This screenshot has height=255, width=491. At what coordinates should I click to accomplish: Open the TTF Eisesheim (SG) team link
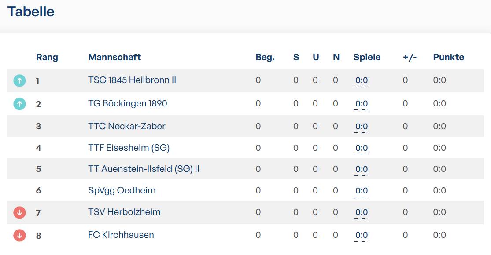tap(129, 148)
